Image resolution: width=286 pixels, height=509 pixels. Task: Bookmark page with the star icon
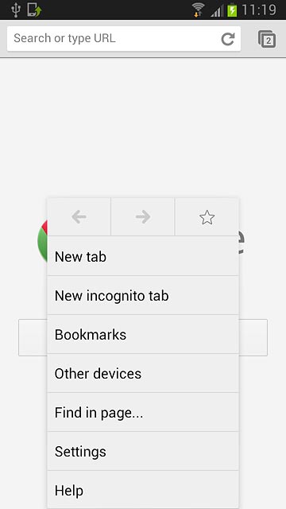pos(207,217)
